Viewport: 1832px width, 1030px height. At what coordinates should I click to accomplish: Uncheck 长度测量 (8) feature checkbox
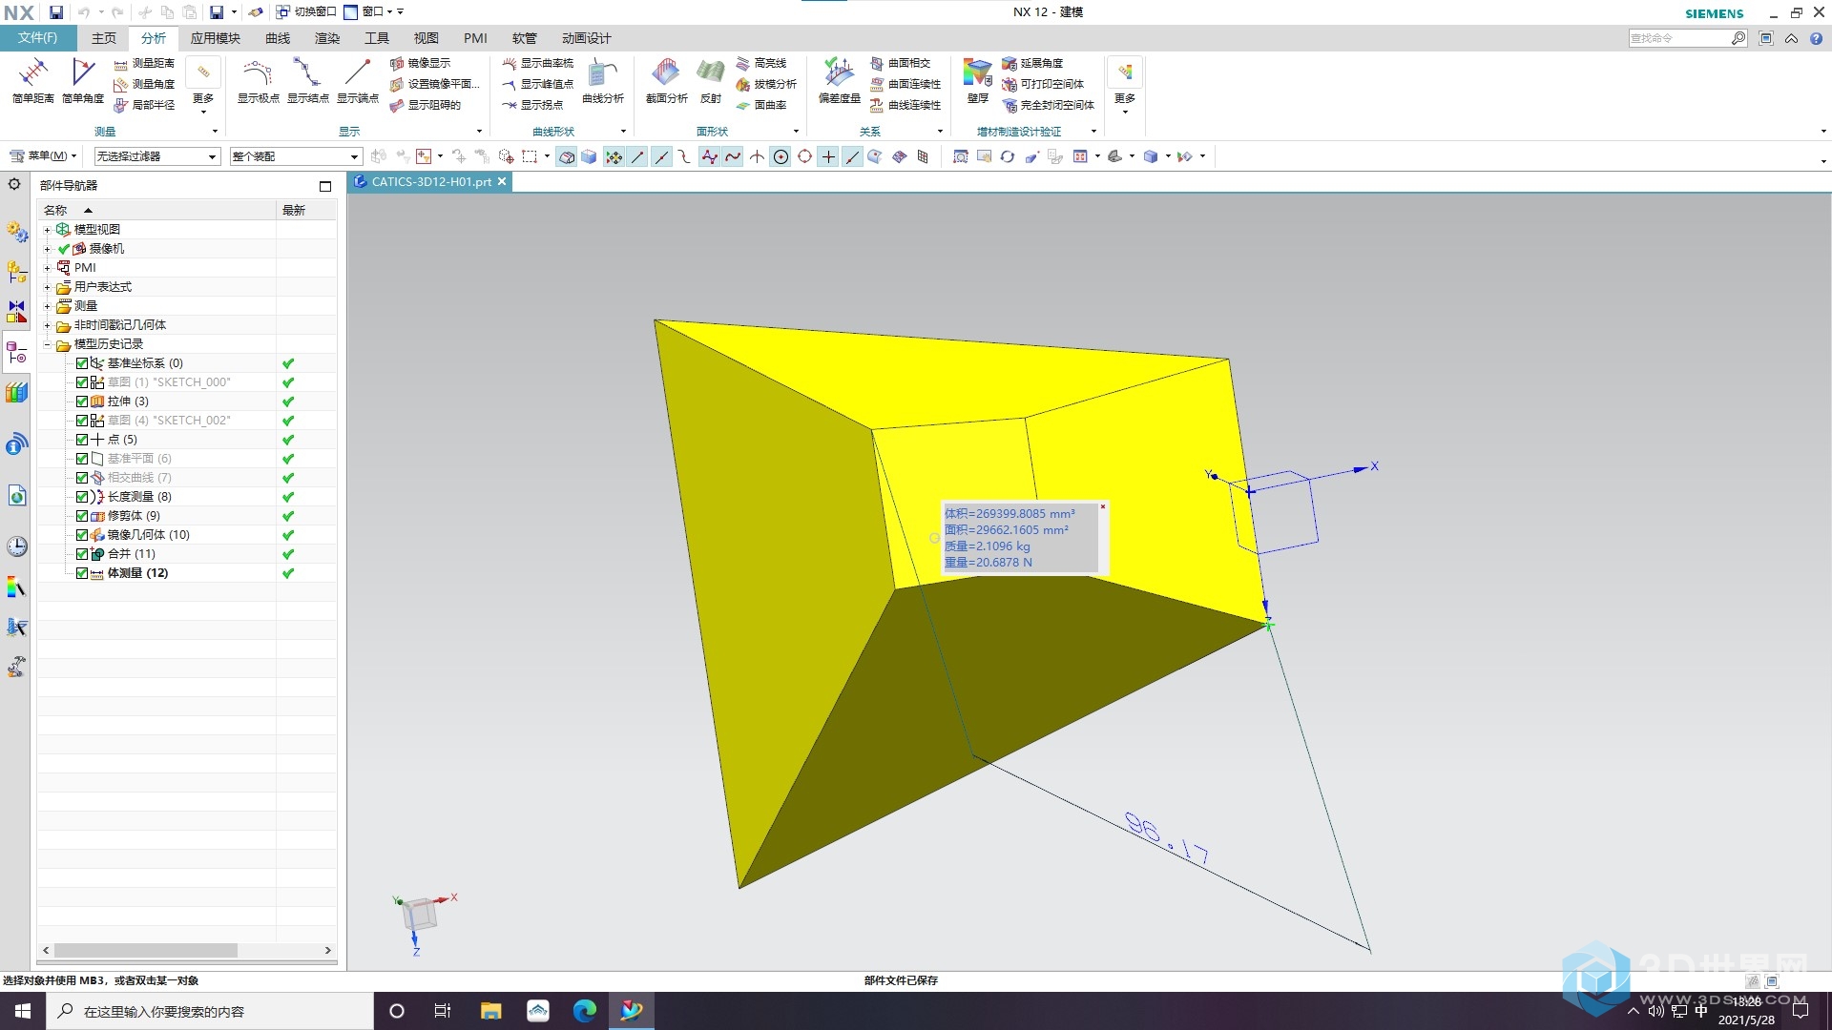coord(82,497)
